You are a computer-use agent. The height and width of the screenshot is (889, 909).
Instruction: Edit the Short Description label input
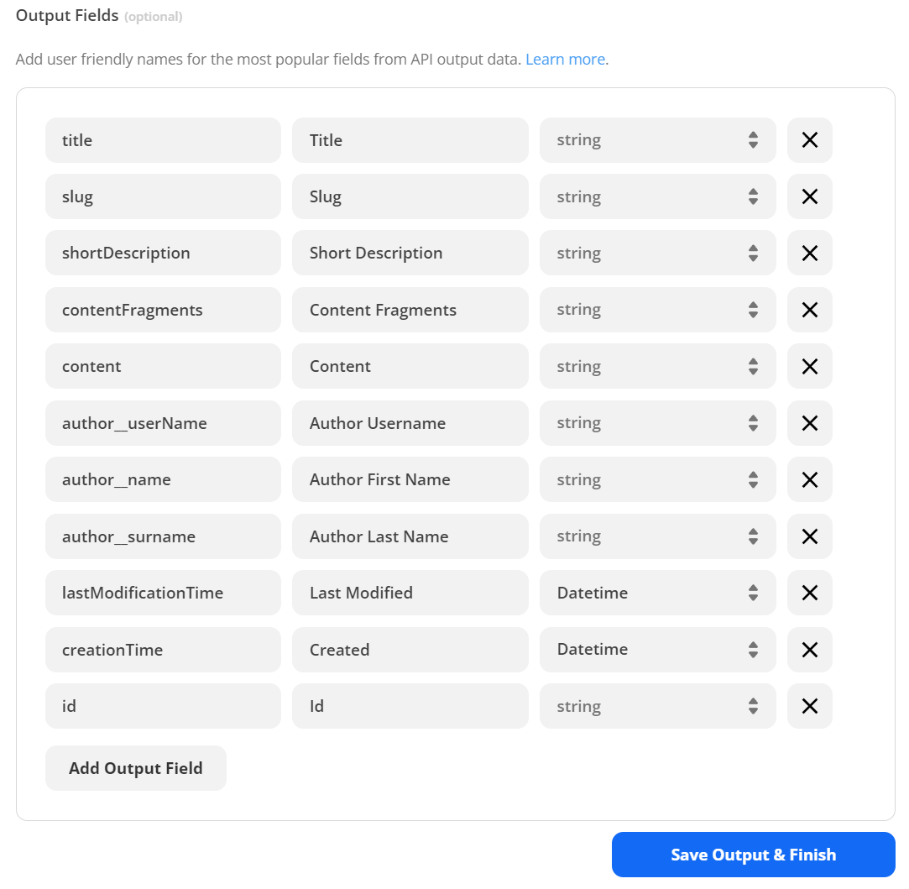coord(410,253)
